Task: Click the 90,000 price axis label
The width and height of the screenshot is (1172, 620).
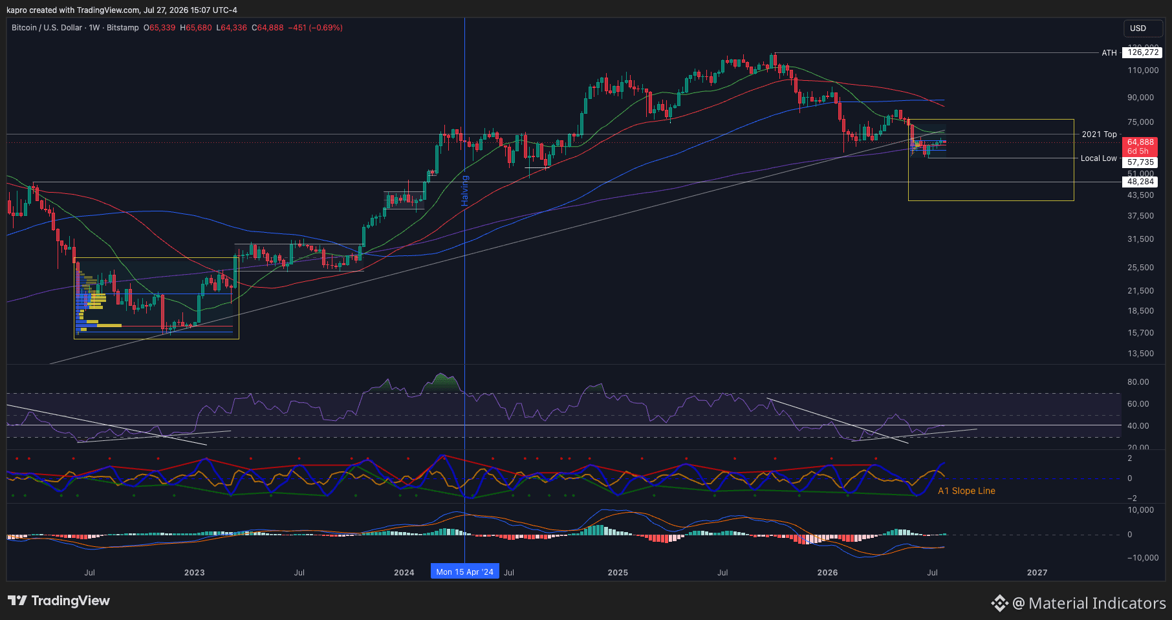Action: click(x=1141, y=98)
